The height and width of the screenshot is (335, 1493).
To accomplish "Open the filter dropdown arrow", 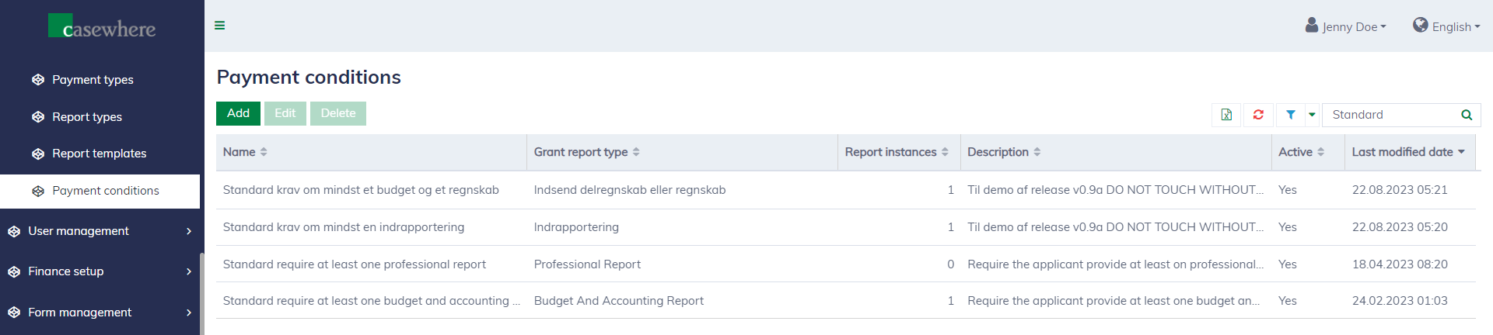I will coord(1312,115).
